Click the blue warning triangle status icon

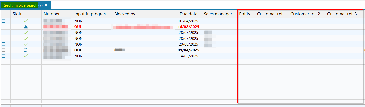[x=26, y=27]
